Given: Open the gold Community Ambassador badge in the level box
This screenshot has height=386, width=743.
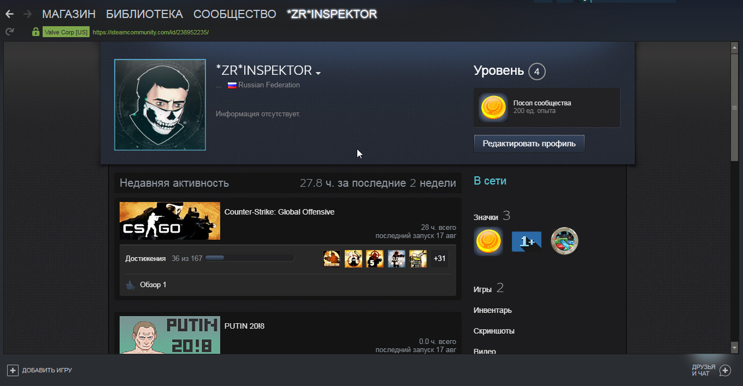Looking at the screenshot, I should 493,107.
